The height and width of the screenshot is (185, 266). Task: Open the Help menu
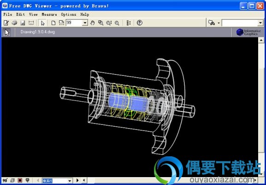85,14
